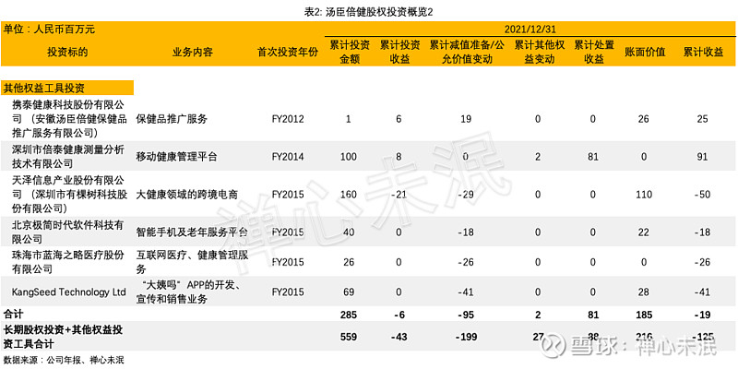The width and height of the screenshot is (738, 369).
Task: Select the investment amount 160
Action: tap(349, 194)
